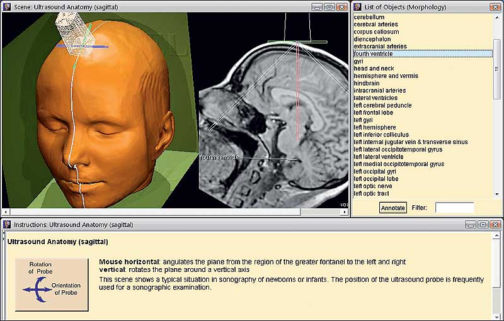The image size is (504, 321).
Task: Click the Rotation of Probe diagram image
Action: tap(52, 284)
